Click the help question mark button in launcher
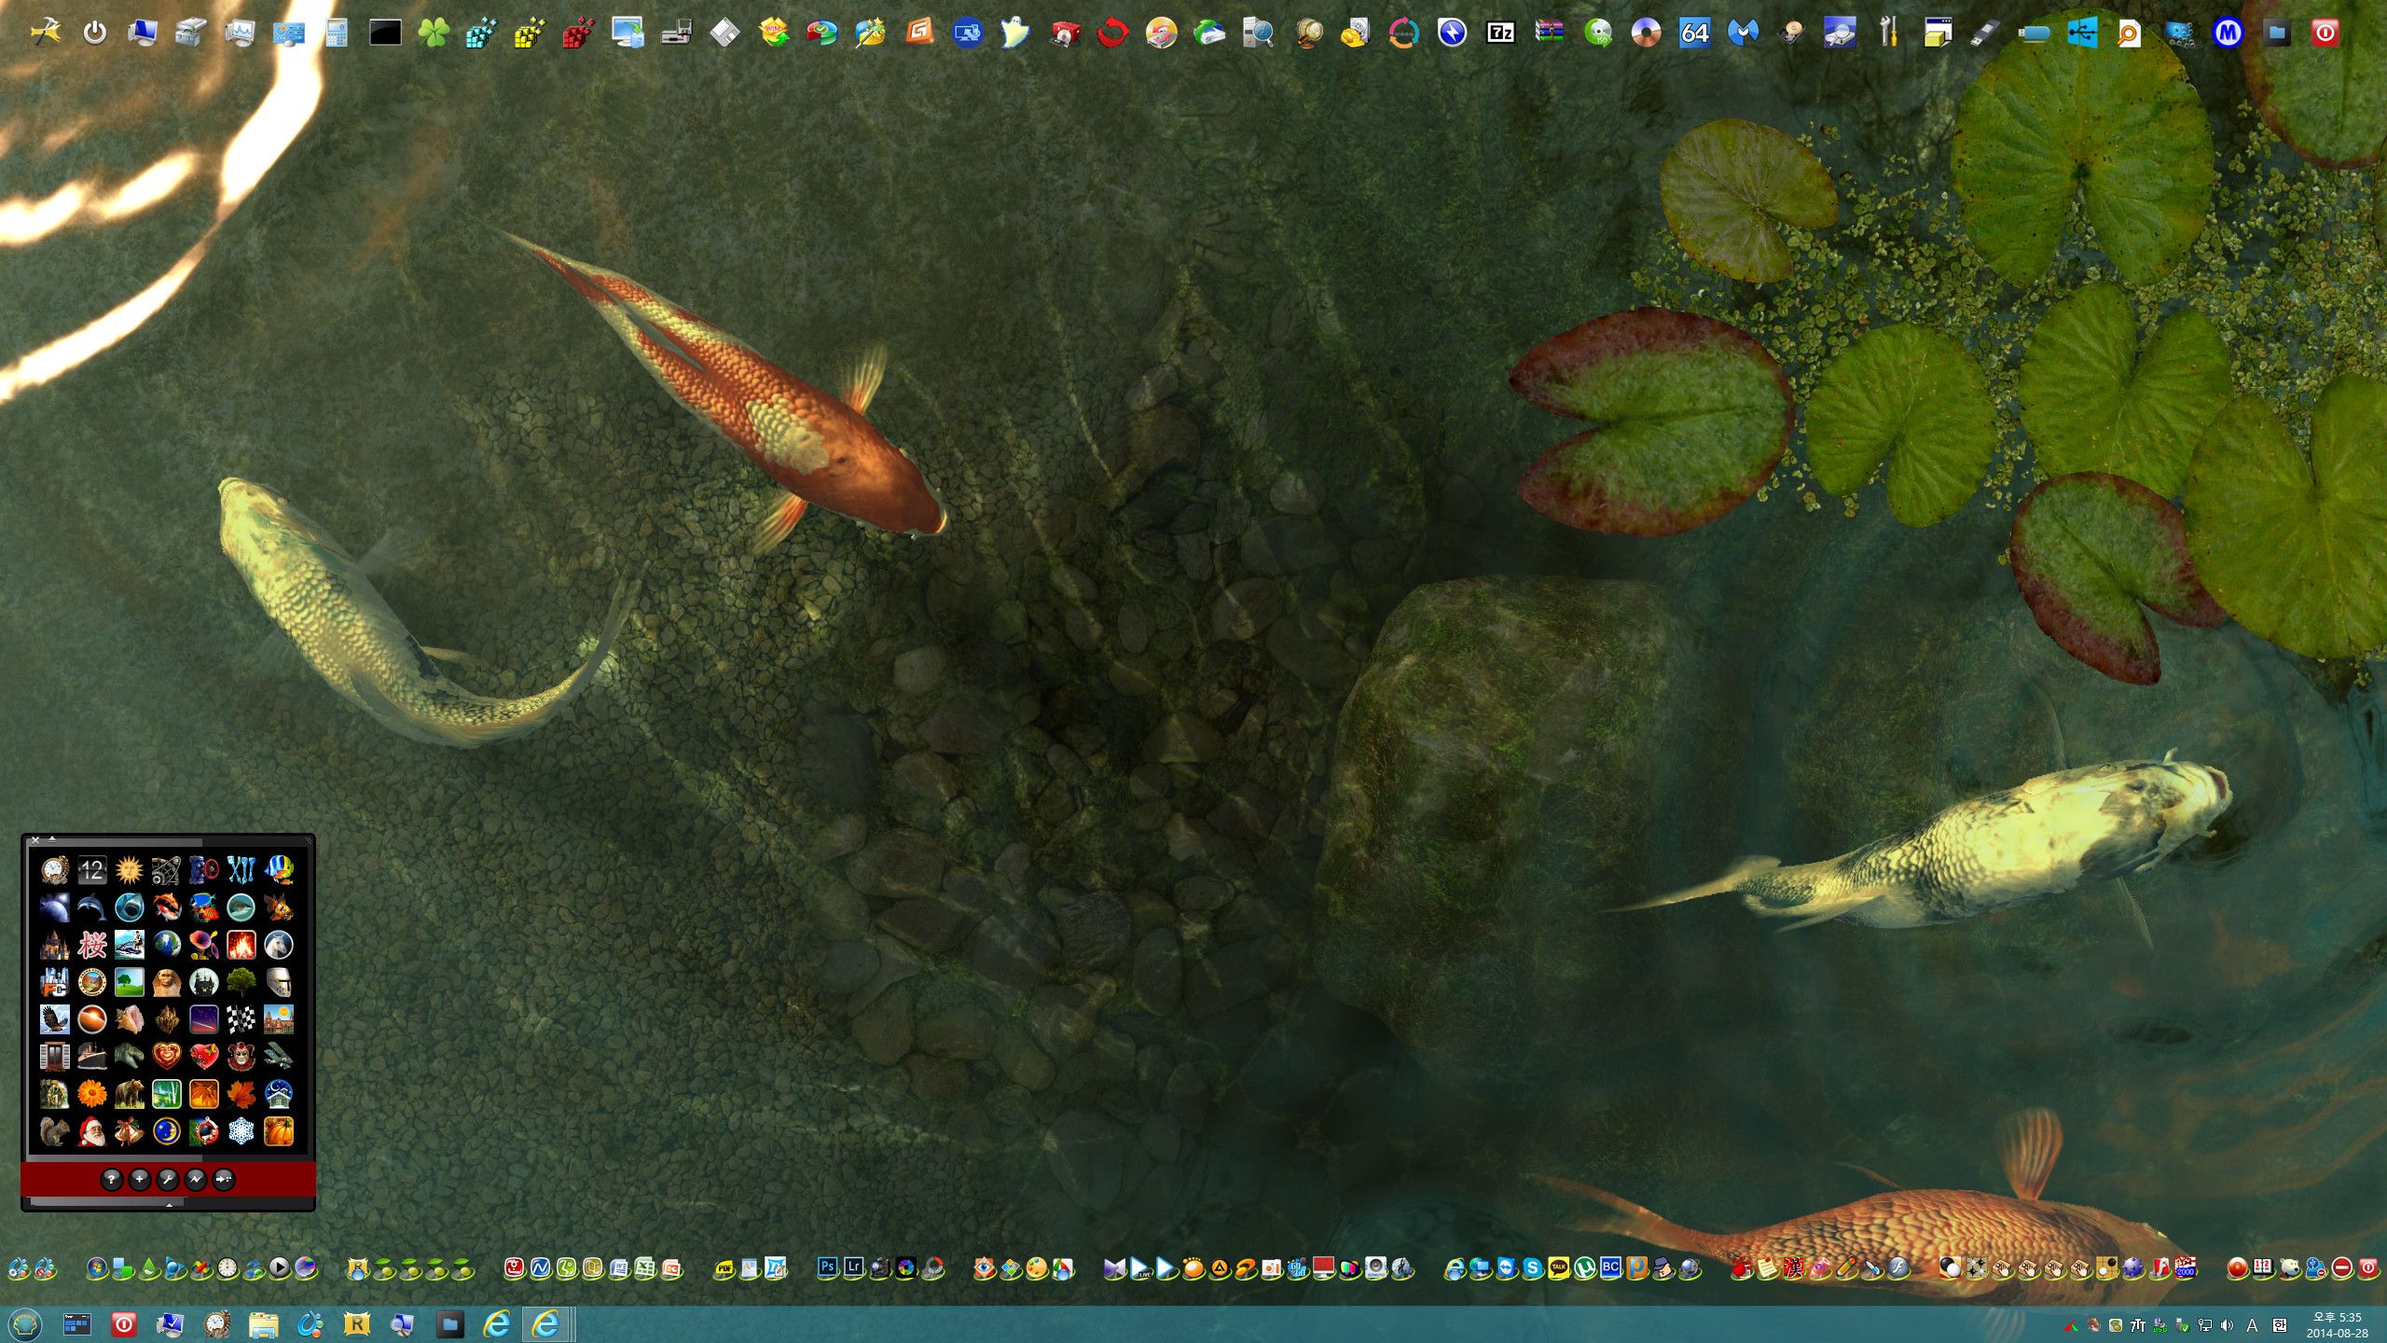This screenshot has width=2387, height=1343. pos(111,1180)
